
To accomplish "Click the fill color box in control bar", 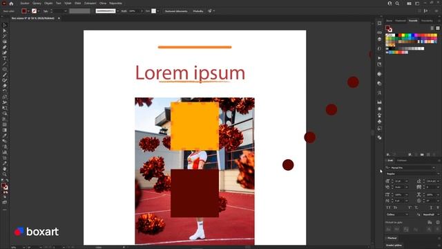I will pyautogui.click(x=24, y=11).
